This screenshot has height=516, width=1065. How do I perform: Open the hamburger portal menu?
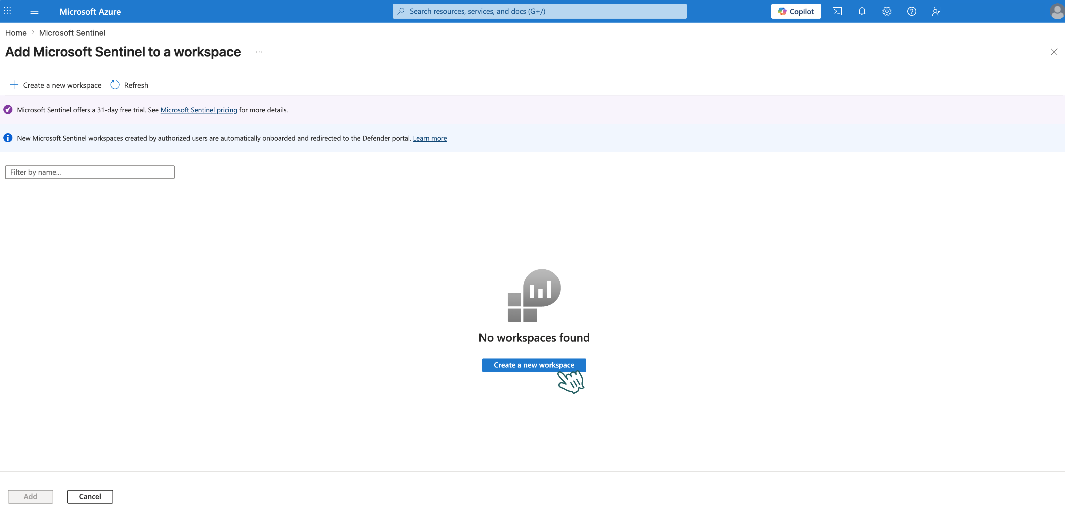[34, 11]
